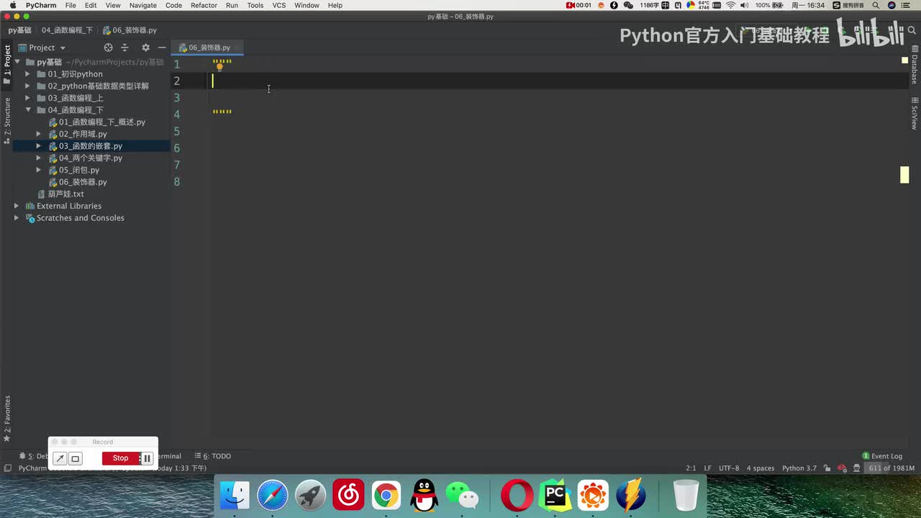Image resolution: width=921 pixels, height=518 pixels.
Task: Expand the 03_函数编程_上 folder
Action: pyautogui.click(x=28, y=98)
